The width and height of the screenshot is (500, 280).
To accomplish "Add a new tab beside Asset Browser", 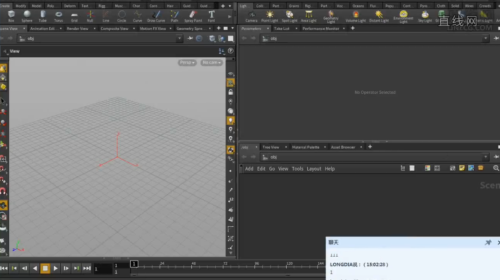I will pyautogui.click(x=370, y=147).
